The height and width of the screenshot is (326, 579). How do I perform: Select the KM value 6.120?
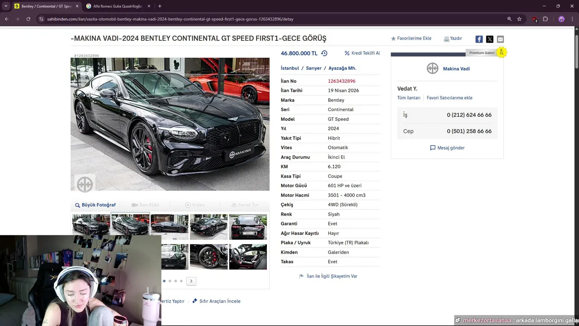(334, 167)
